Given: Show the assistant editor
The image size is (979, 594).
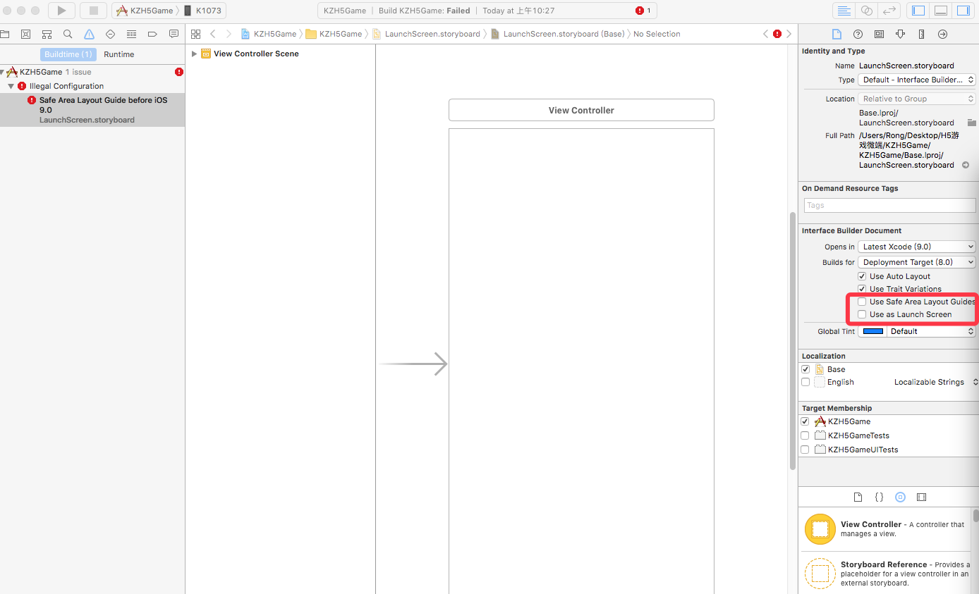Looking at the screenshot, I should [866, 11].
